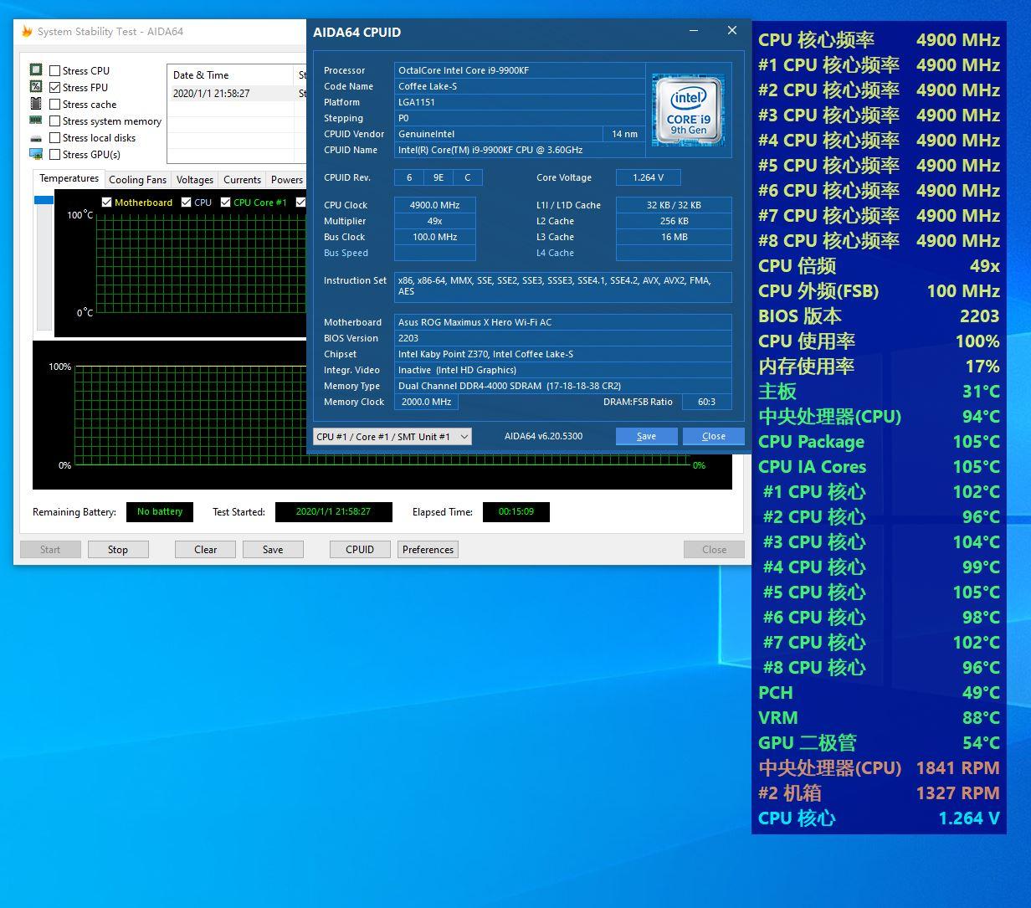Click the Intel Core i9 9th Gen logo

689,109
